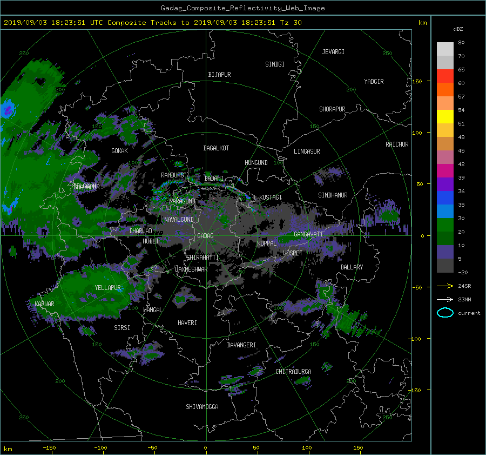Screen dimensions: 486x455
Task: Click the KARWAR city label
Action: point(44,304)
